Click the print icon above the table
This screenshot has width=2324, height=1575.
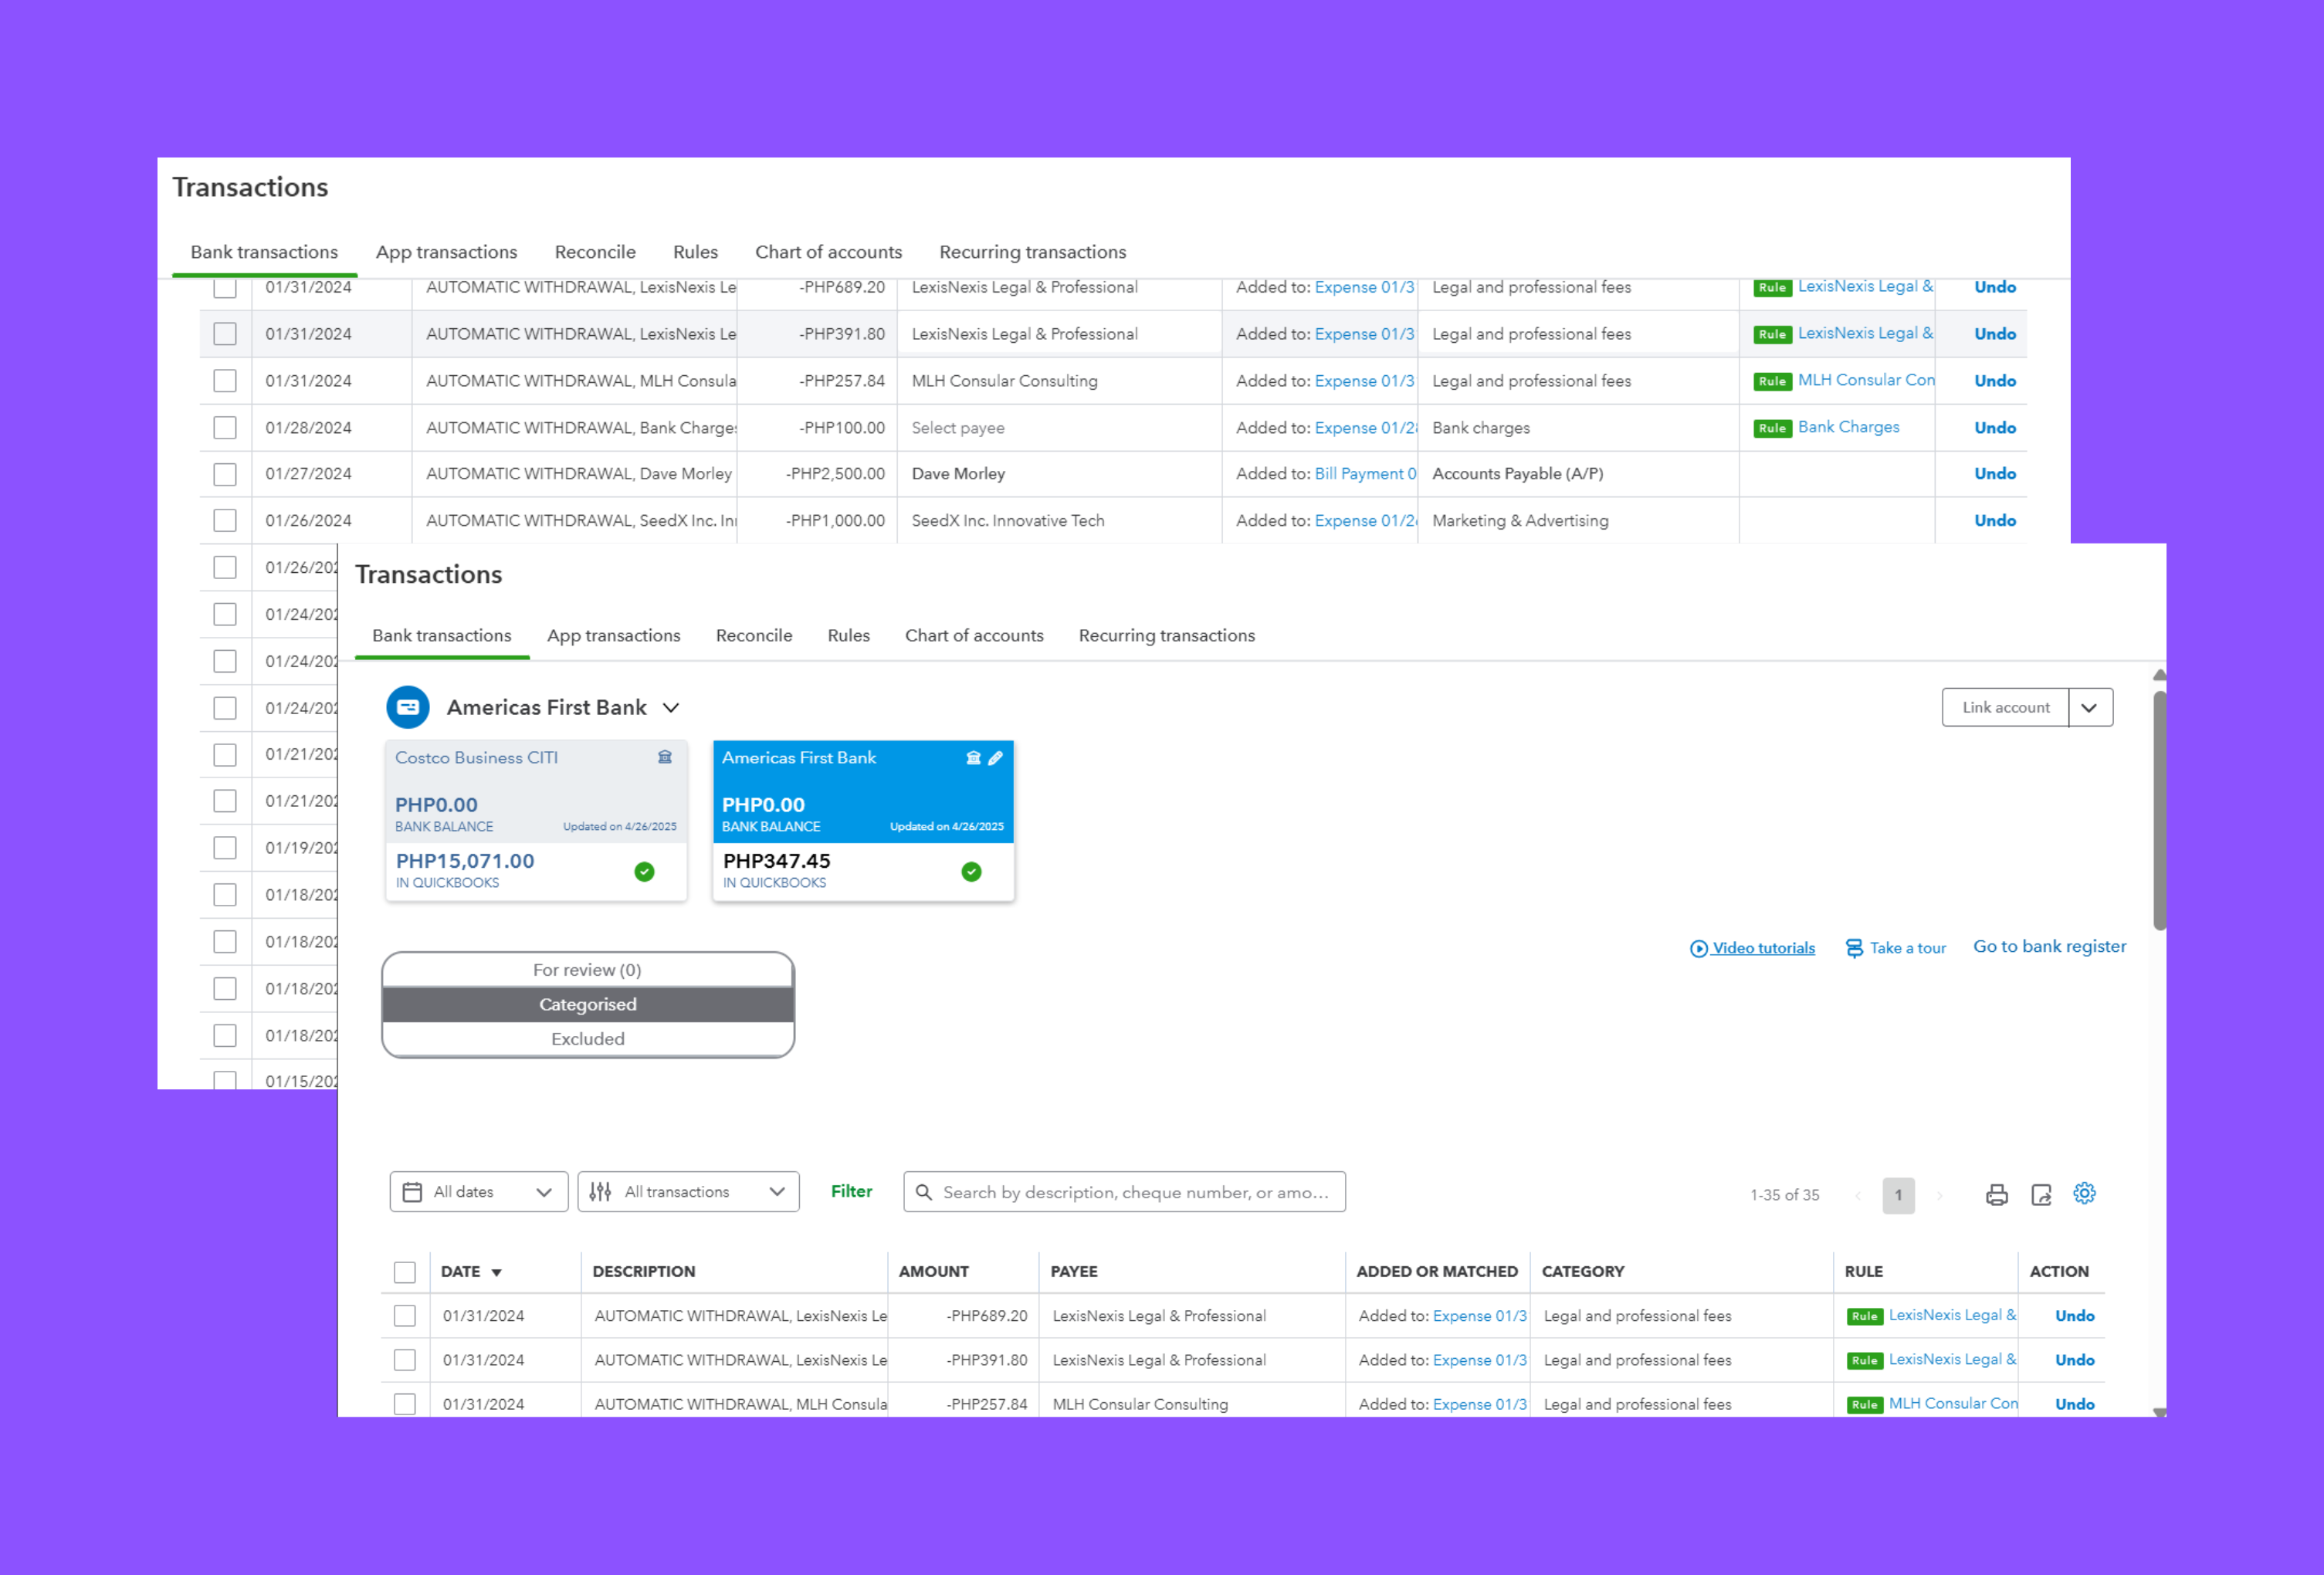1996,1194
